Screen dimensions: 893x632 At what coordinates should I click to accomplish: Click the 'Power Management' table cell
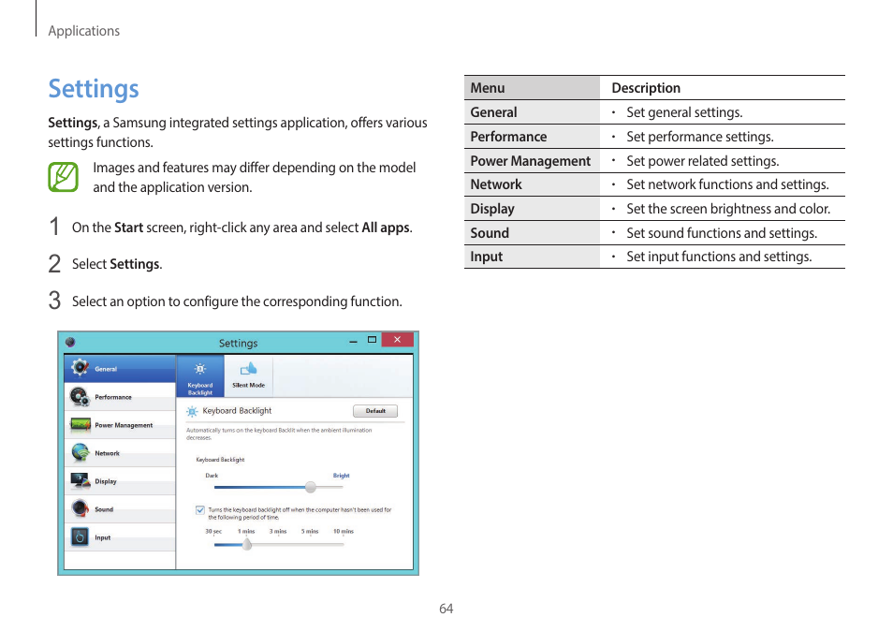(x=530, y=161)
